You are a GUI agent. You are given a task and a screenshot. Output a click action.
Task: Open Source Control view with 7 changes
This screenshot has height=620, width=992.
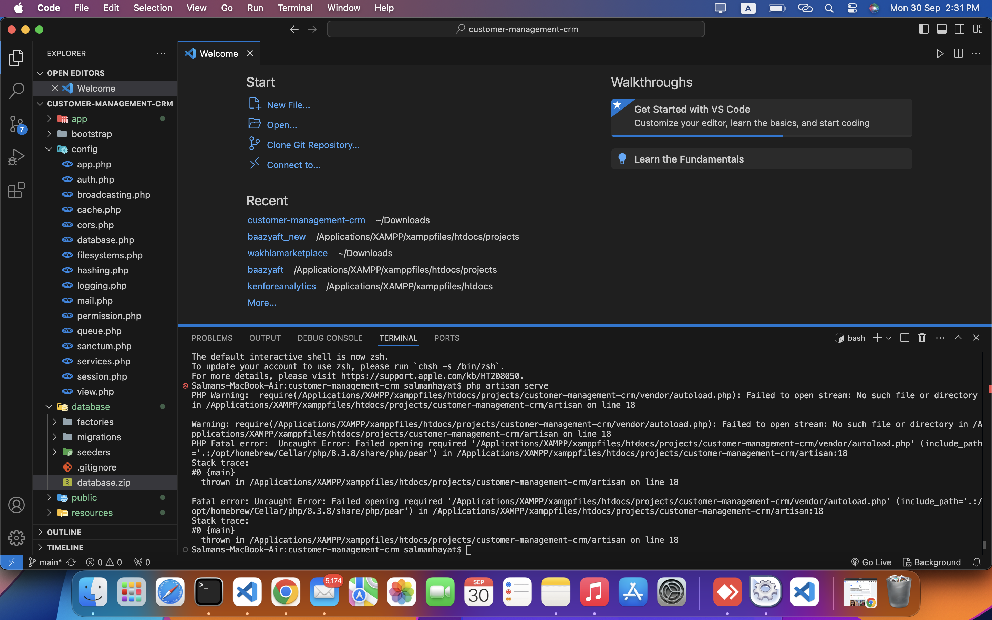pyautogui.click(x=17, y=124)
